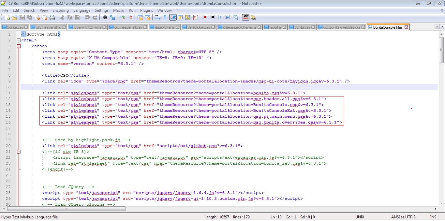This screenshot has width=445, height=221.
Task: Click the Copy toolbar icon
Action: point(70,17)
